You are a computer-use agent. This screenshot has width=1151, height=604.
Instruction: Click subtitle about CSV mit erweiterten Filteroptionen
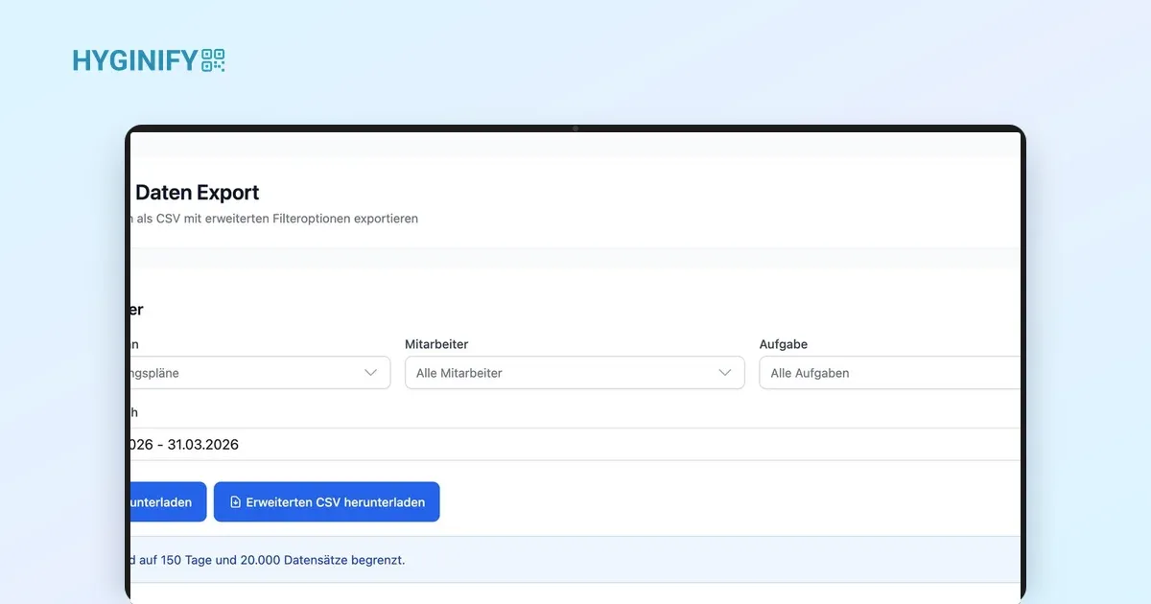275,219
